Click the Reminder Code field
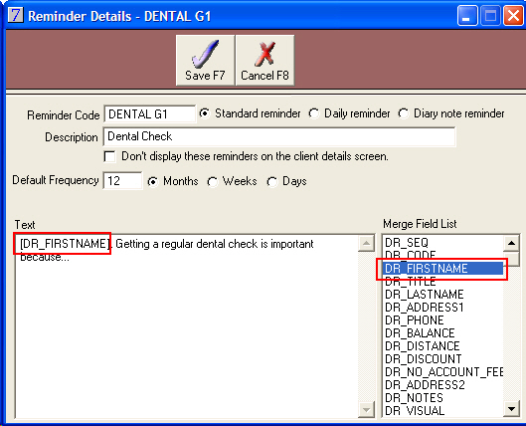Screen dimensions: 526x426 coord(149,114)
